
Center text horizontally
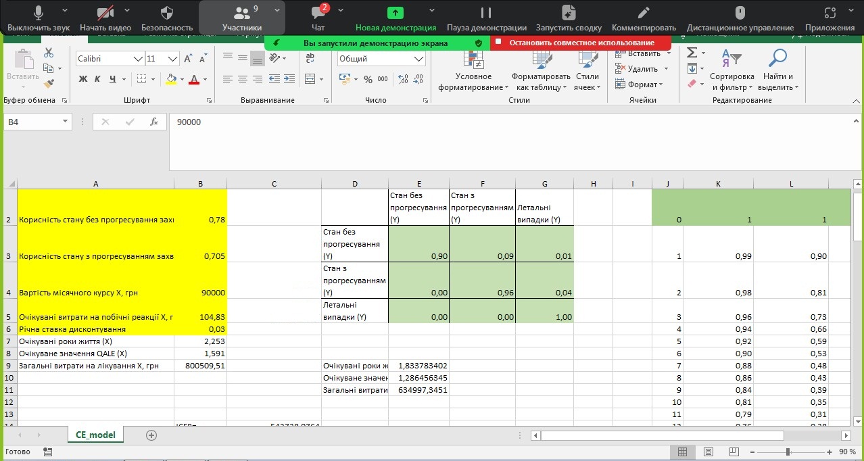click(243, 79)
